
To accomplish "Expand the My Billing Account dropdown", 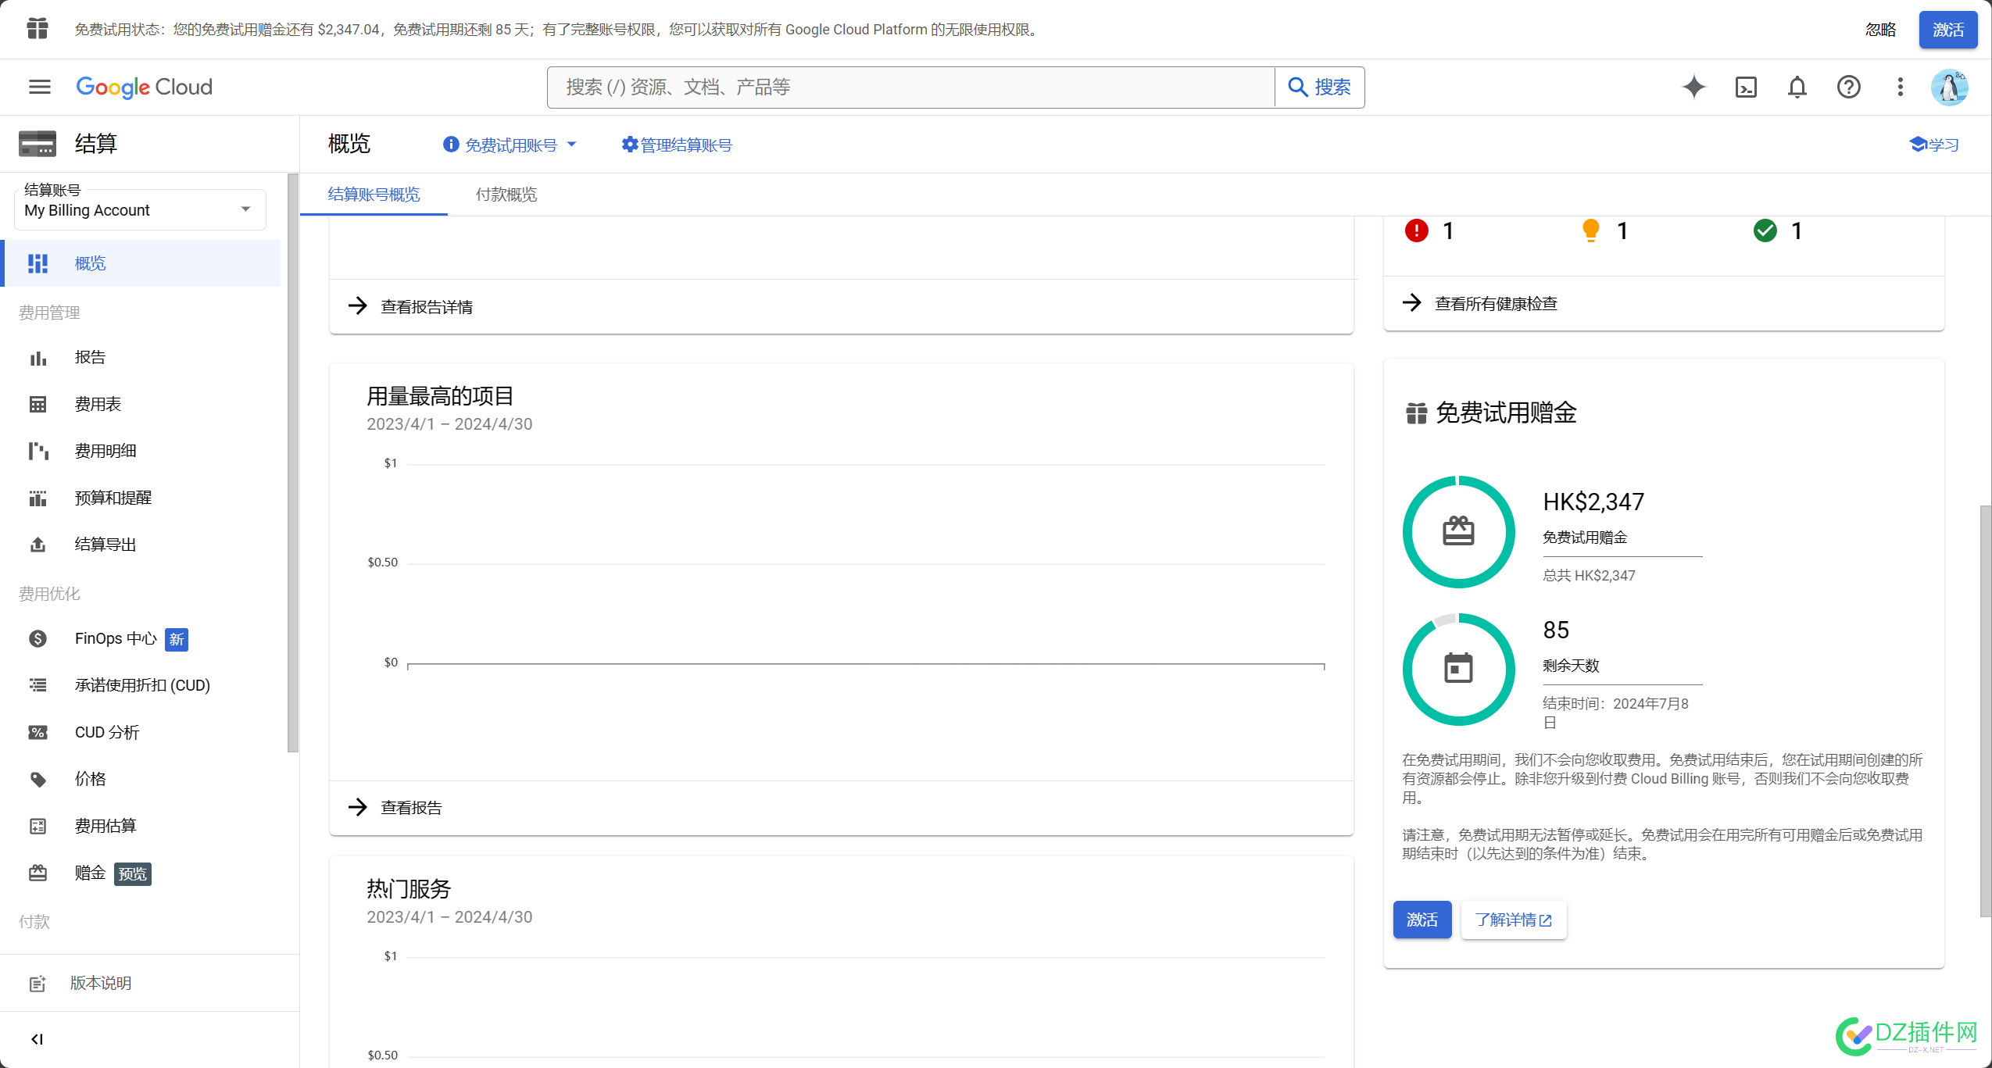I will tap(140, 209).
